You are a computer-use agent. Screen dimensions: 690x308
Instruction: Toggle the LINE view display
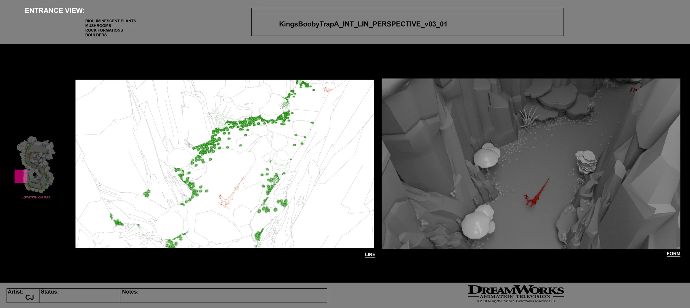point(370,254)
